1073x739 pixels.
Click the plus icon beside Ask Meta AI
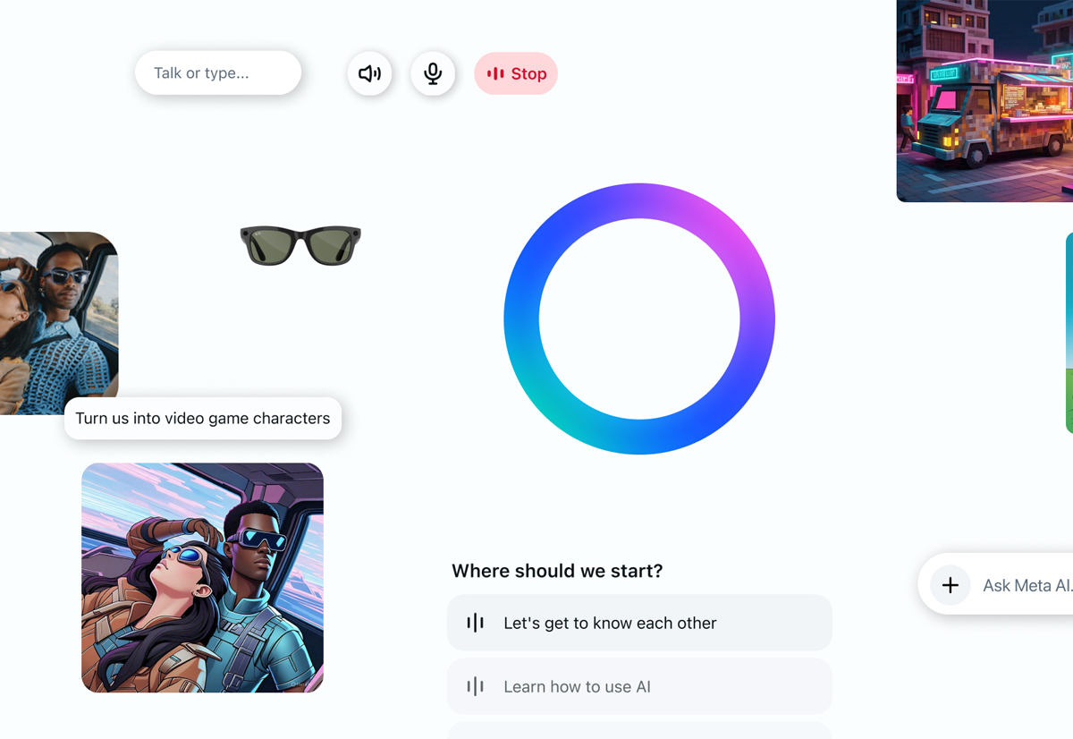(950, 585)
